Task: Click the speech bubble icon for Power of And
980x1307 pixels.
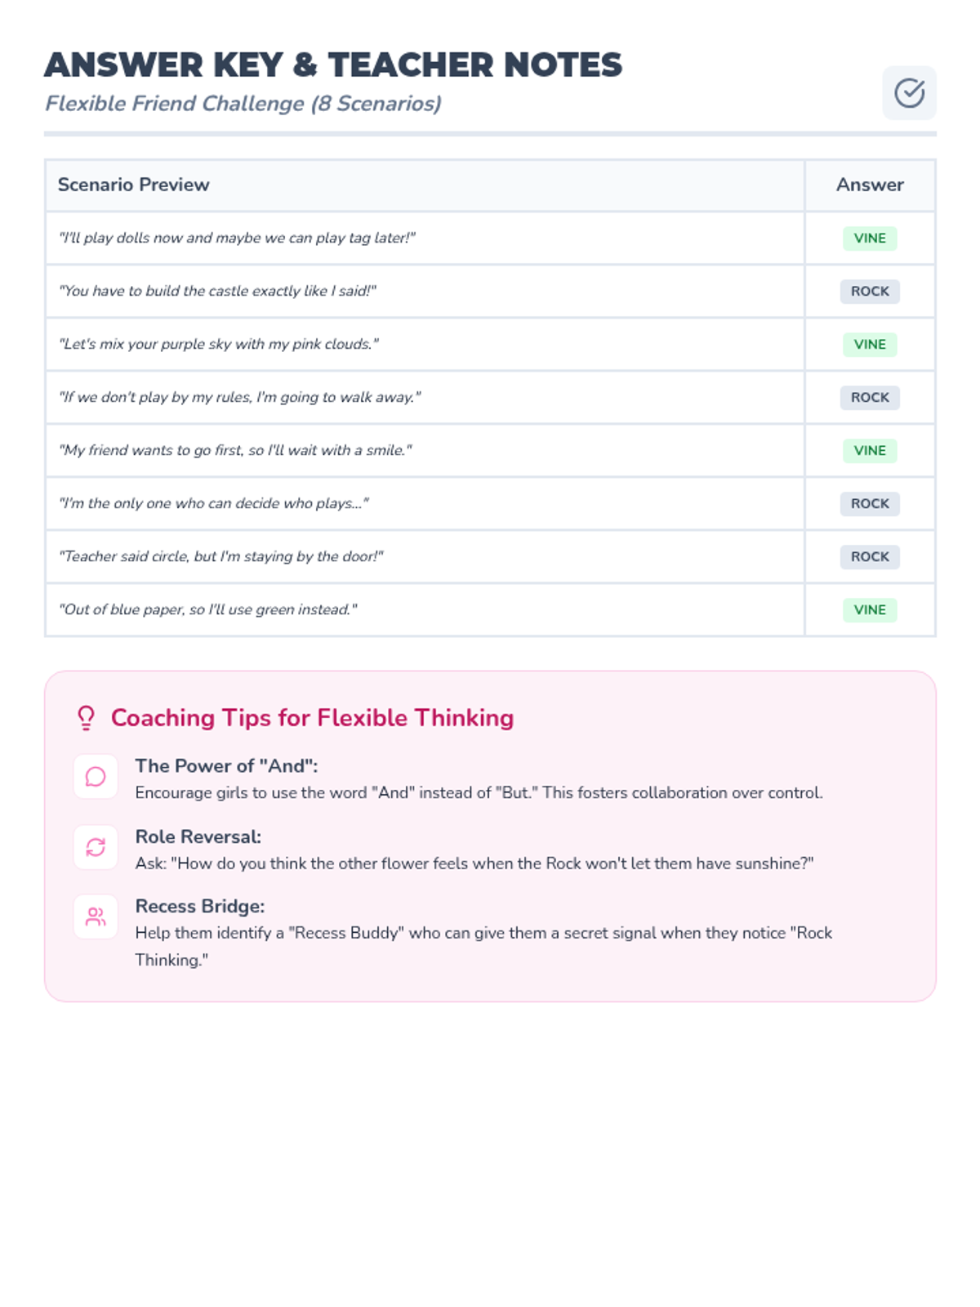Action: click(96, 776)
